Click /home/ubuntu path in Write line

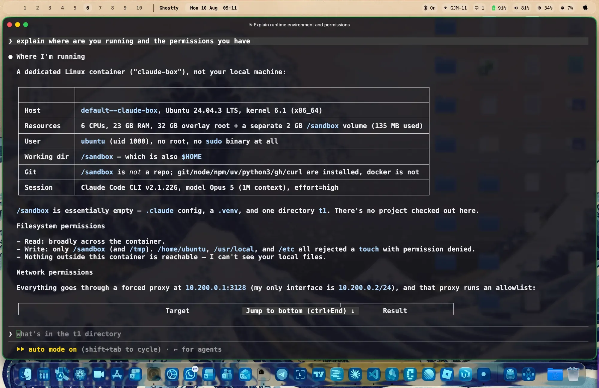[x=181, y=249]
